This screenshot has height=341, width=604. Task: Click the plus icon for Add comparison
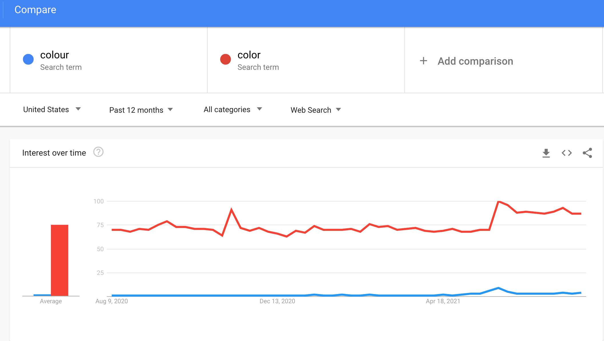pos(424,61)
